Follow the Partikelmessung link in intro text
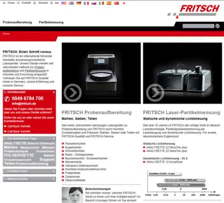 click(x=35, y=71)
